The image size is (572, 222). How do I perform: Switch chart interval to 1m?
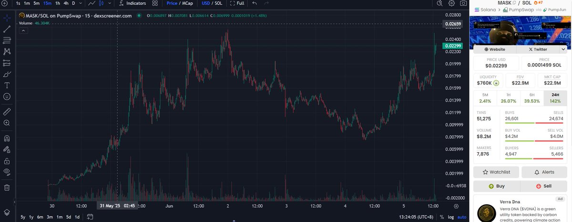[27, 3]
